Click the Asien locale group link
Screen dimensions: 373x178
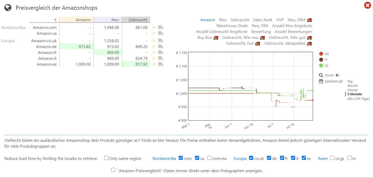coord(323,159)
